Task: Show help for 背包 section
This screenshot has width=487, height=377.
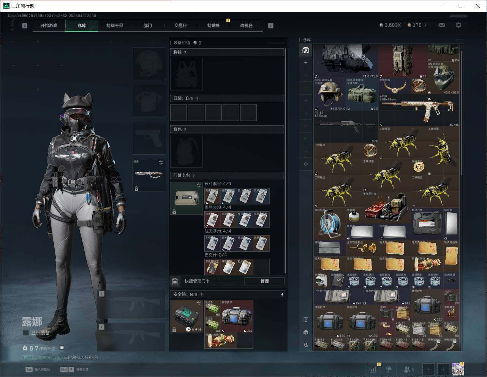Action: click(185, 130)
